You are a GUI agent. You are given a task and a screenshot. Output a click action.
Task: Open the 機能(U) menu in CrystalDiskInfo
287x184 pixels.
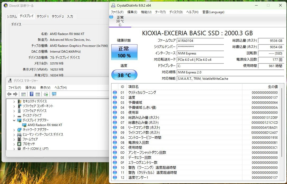point(146,12)
